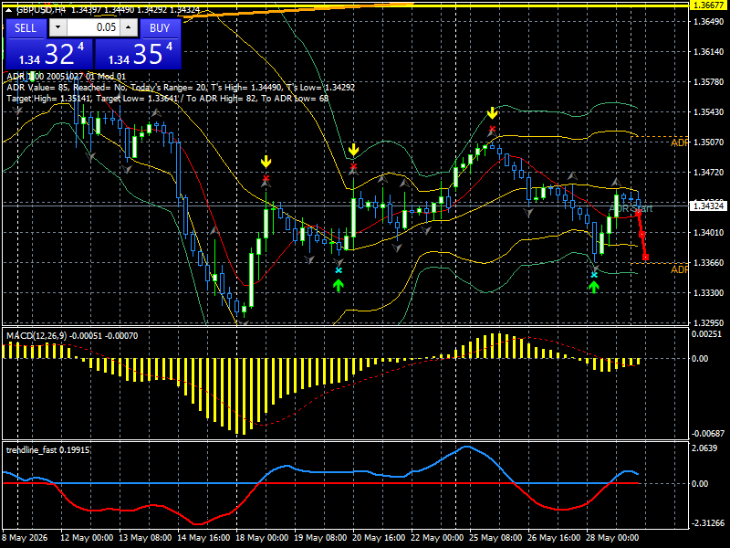Viewport: 730px width, 548px height.
Task: Click the 25 May 08:00 time label
Action: coord(495,537)
